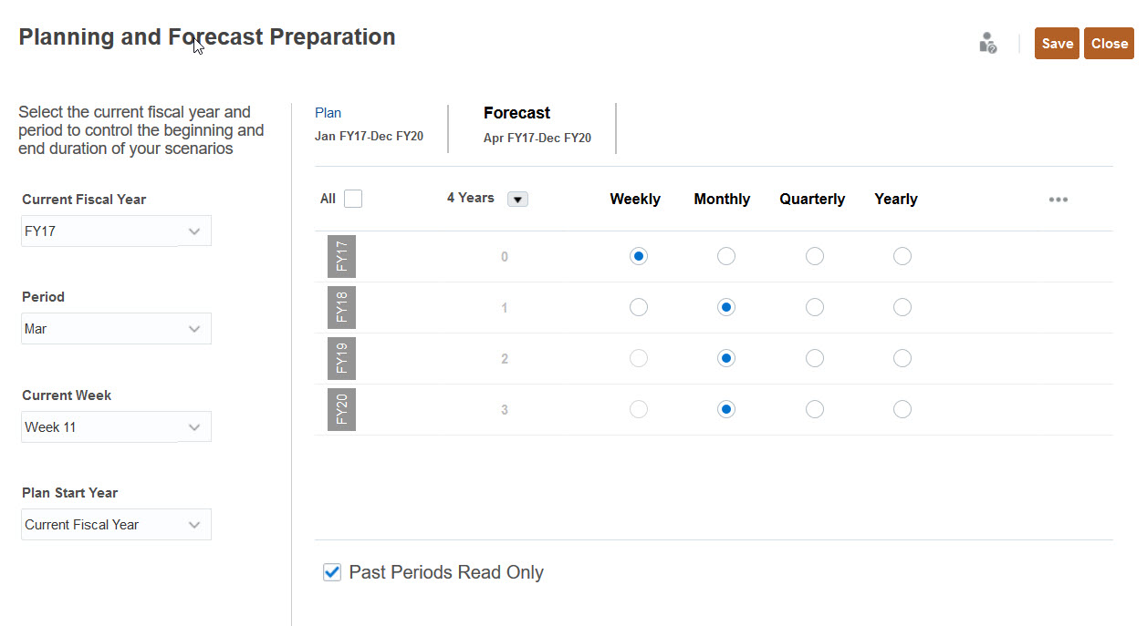
Task: Open the three-dots more options menu
Action: (1058, 200)
